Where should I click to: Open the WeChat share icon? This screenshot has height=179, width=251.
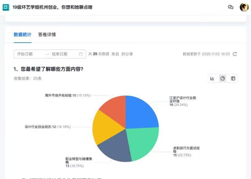(231, 7)
